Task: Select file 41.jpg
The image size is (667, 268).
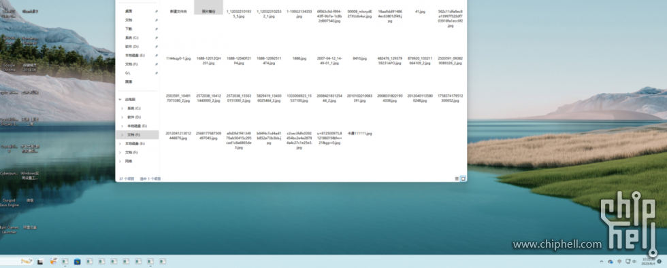Action: point(420,12)
